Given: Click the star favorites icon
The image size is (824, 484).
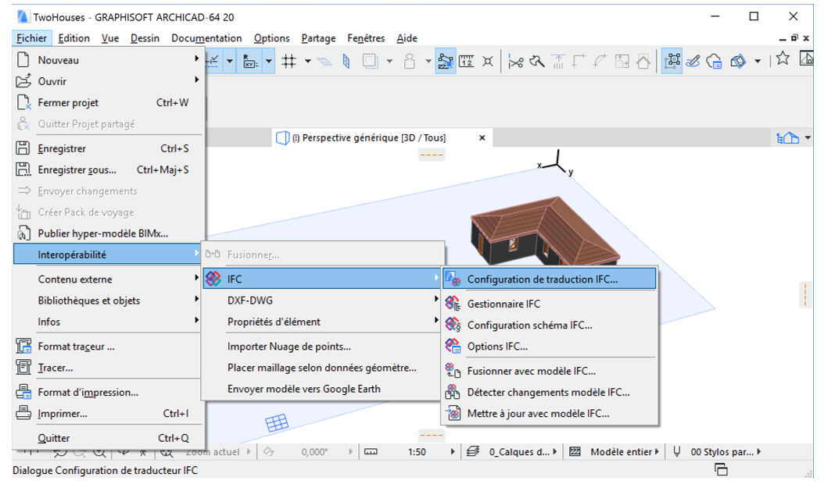Looking at the screenshot, I should [x=782, y=60].
